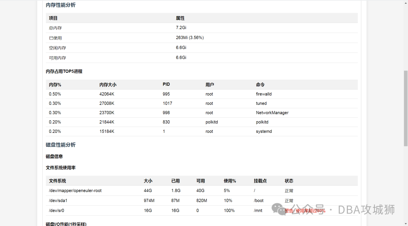Select the 40G available cell
Screen dimensions: 408x226
(200, 191)
